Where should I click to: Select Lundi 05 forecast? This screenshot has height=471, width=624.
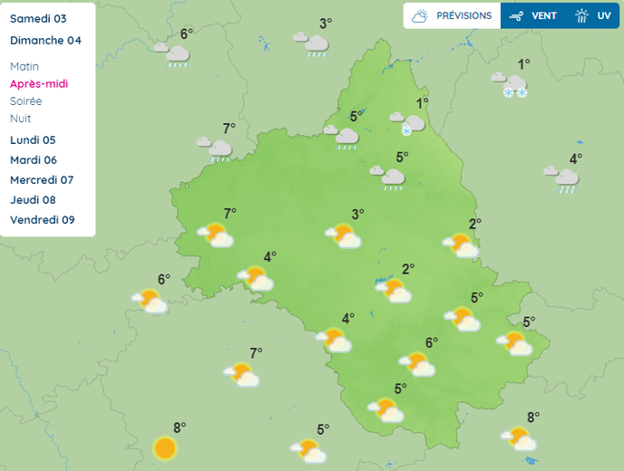click(x=33, y=139)
